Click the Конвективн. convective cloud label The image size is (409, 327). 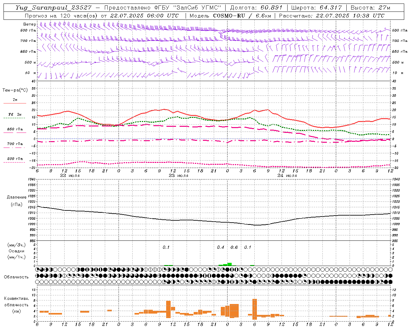(16, 299)
